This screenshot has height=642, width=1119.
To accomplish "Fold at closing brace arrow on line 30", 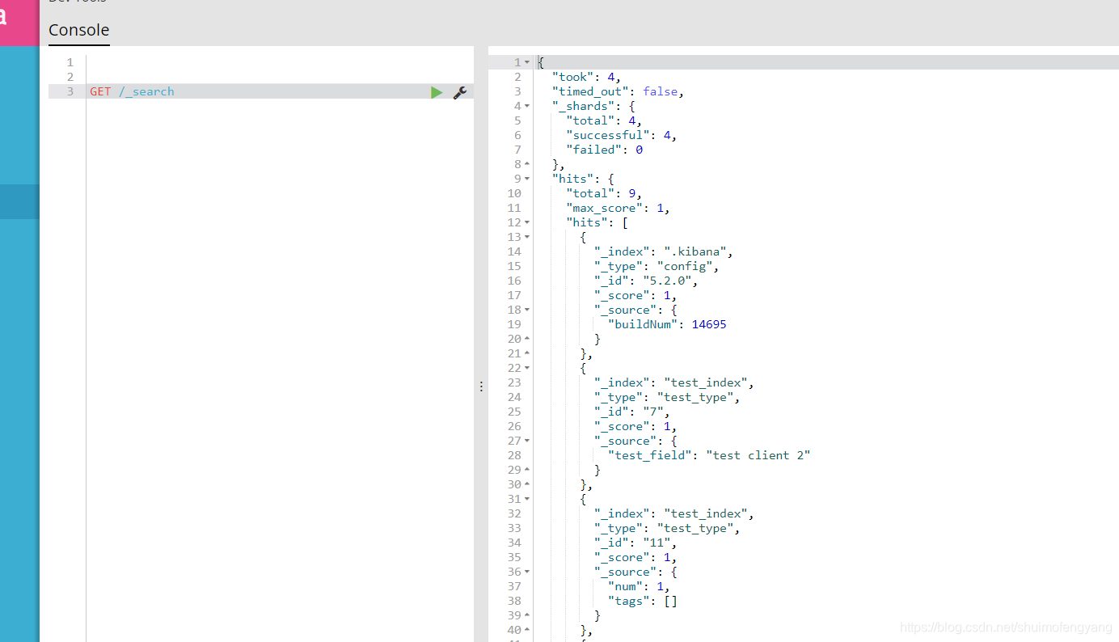I will pyautogui.click(x=527, y=484).
